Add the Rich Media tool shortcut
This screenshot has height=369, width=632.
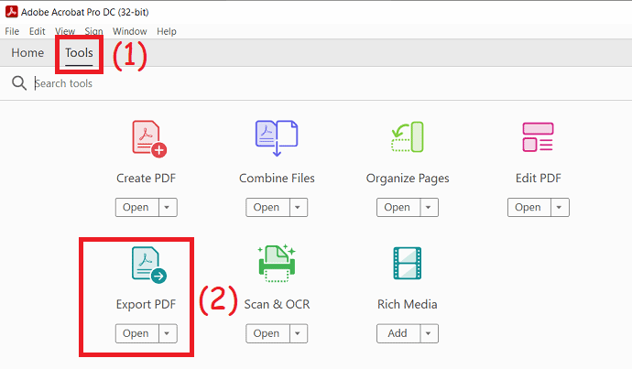[398, 333]
